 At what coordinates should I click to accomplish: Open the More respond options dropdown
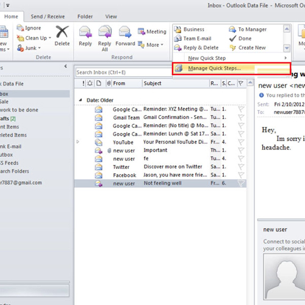[151, 45]
